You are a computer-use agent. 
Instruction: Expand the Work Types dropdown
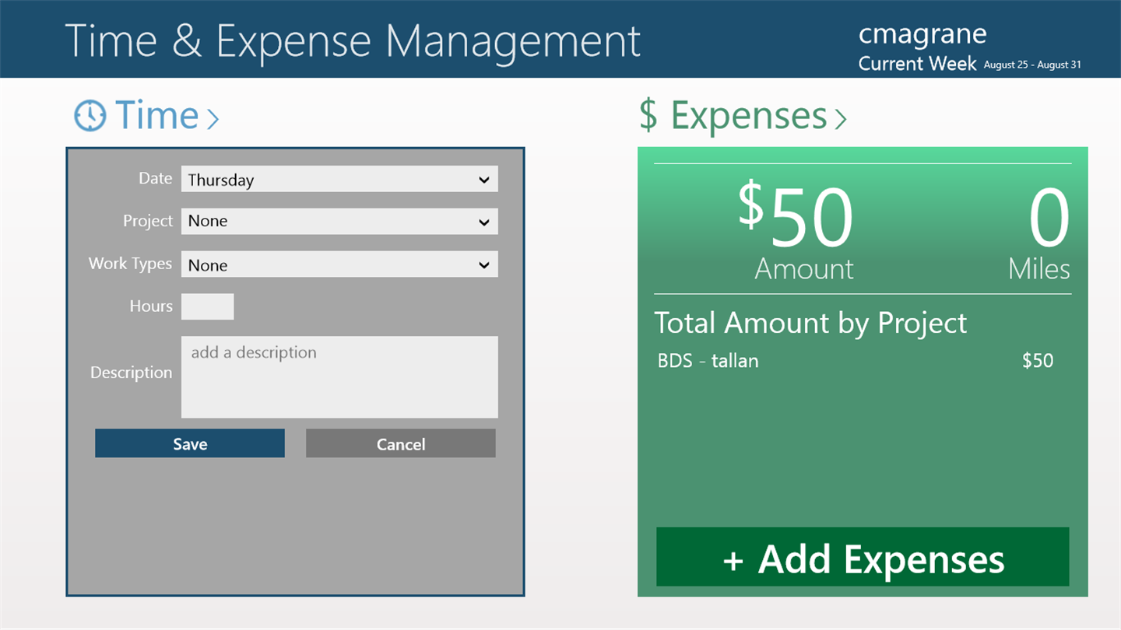tap(339, 265)
